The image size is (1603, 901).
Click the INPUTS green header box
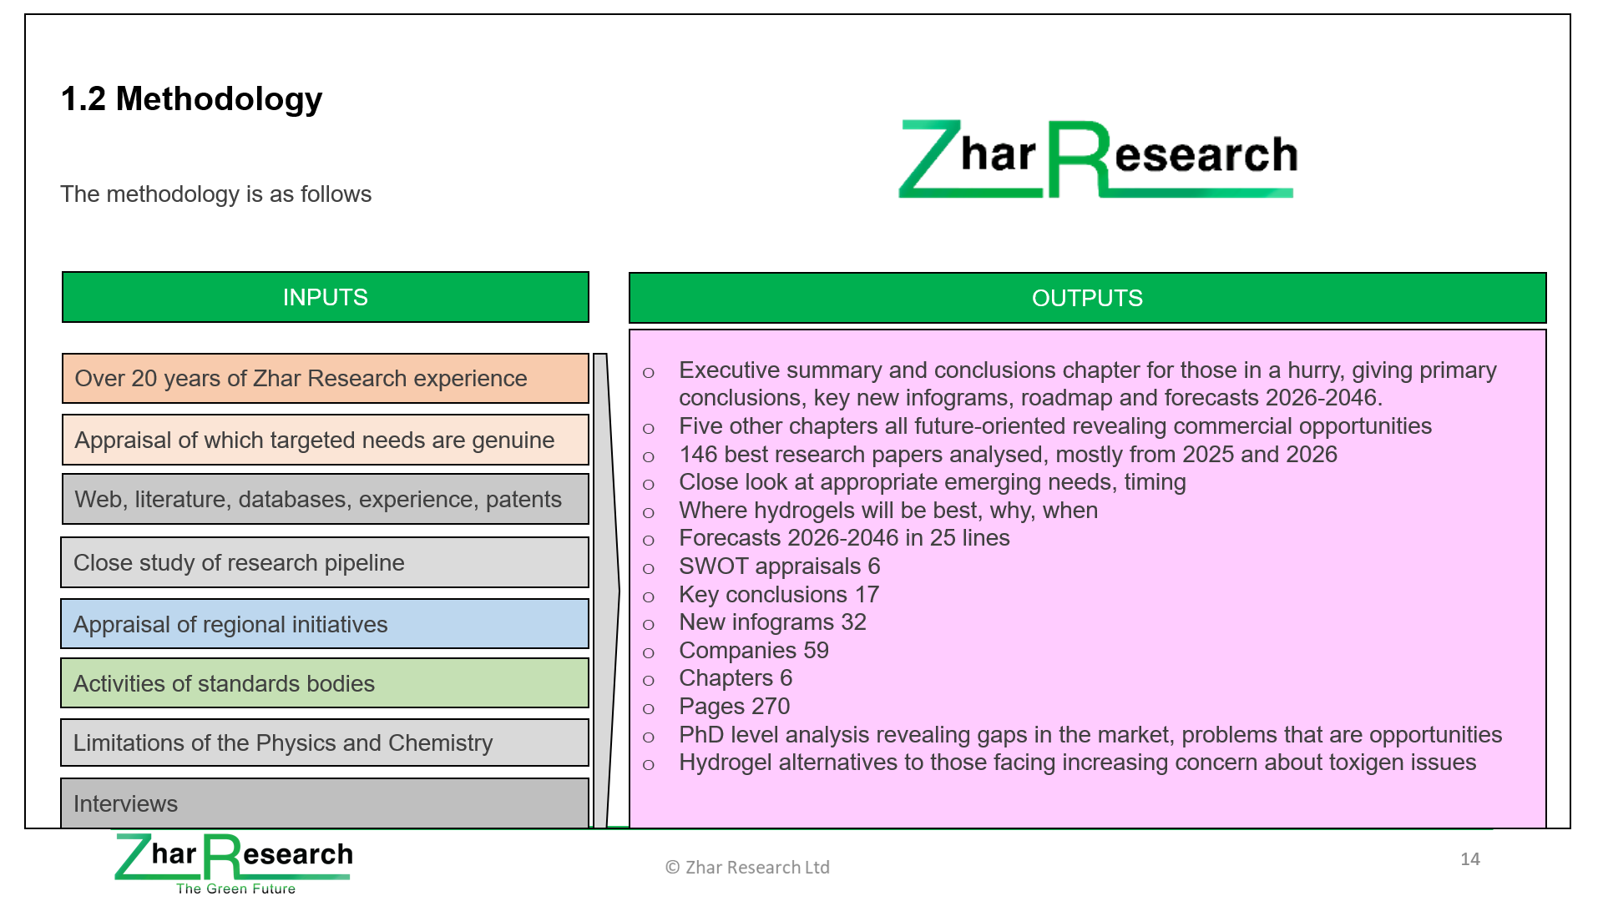pos(325,297)
